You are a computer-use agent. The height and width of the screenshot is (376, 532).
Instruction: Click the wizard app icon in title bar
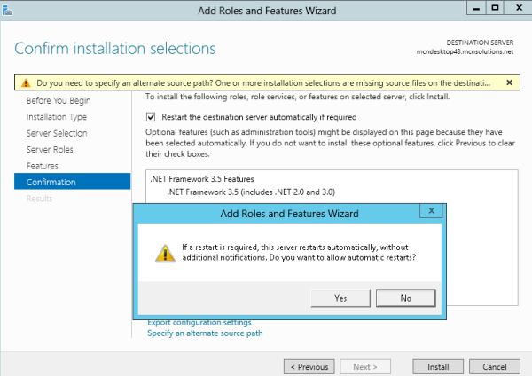tap(7, 11)
